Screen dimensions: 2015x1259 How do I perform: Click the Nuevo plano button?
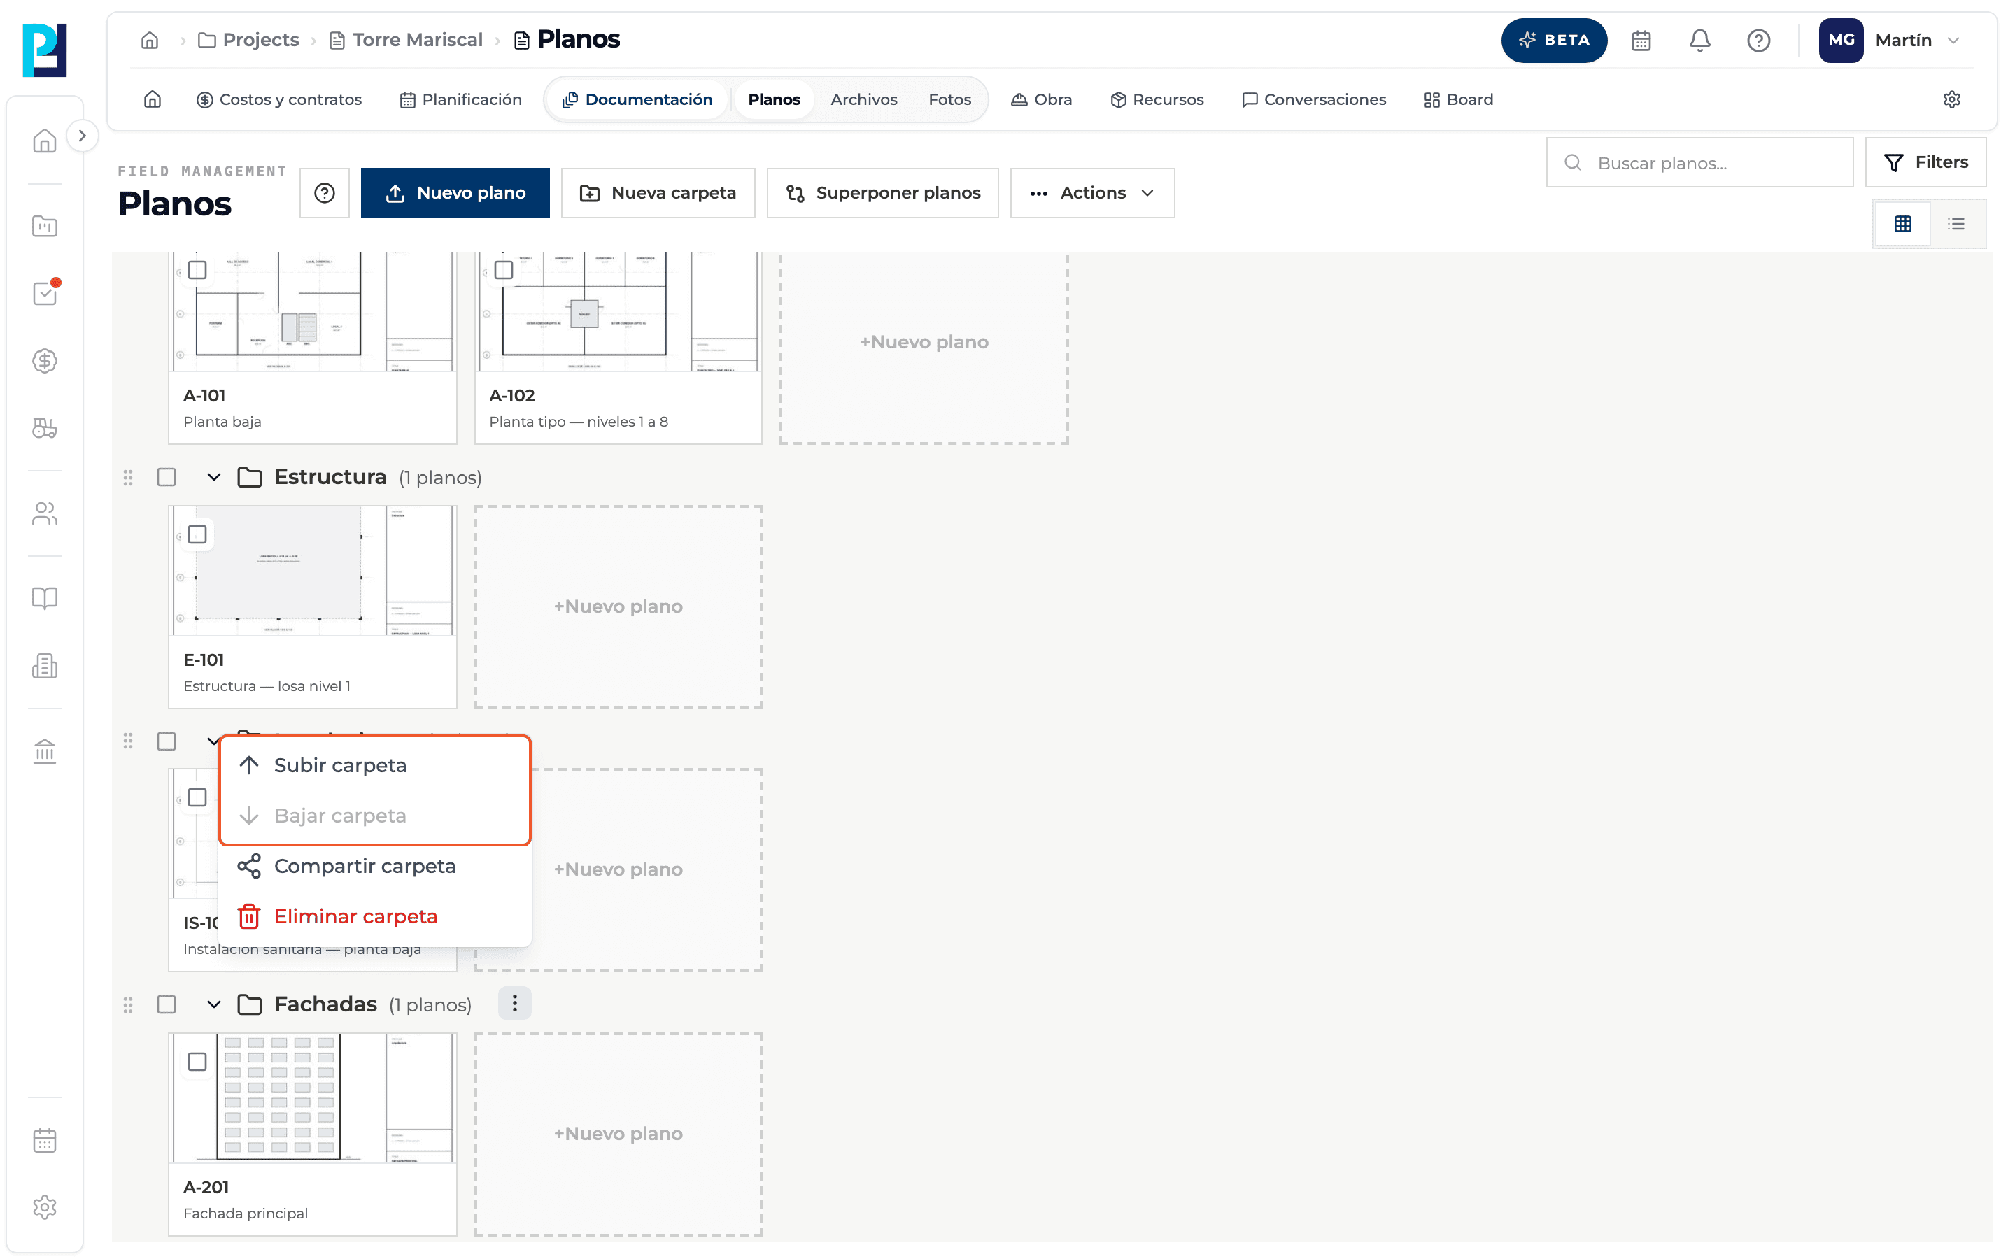pyautogui.click(x=455, y=193)
